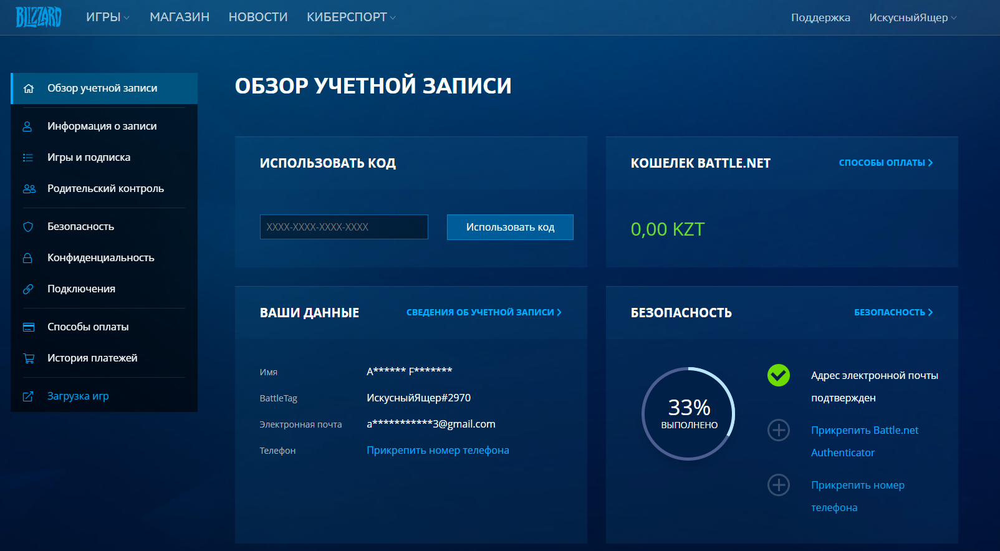Screen dimensions: 1000x551
Task: Click the padlock icon beside Конфиденциальность
Action: (x=27, y=258)
